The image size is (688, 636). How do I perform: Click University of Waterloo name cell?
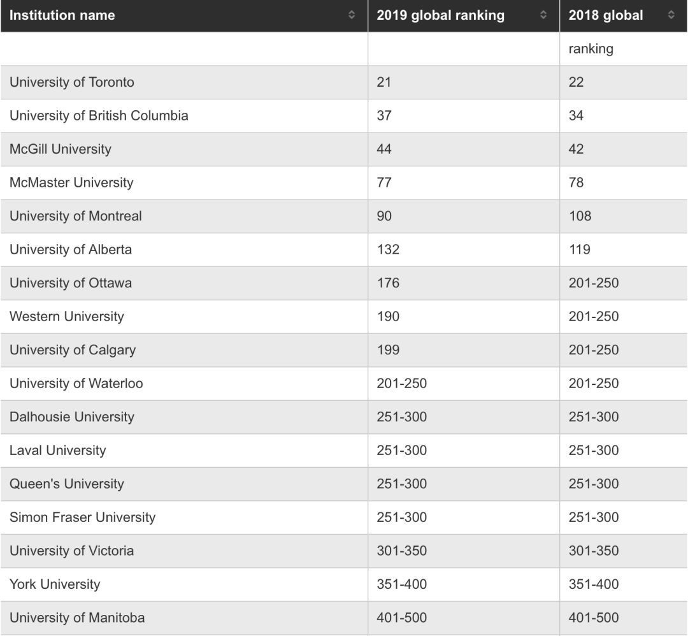pyautogui.click(x=184, y=384)
